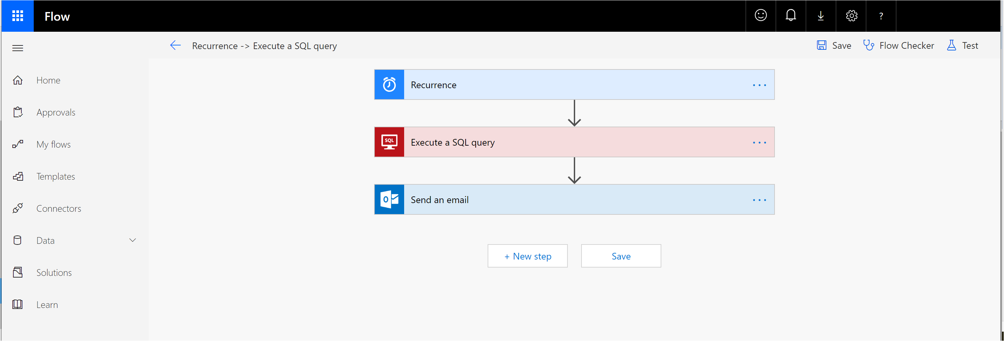Click the download arrow icon
The width and height of the screenshot is (1004, 341).
[x=820, y=16]
